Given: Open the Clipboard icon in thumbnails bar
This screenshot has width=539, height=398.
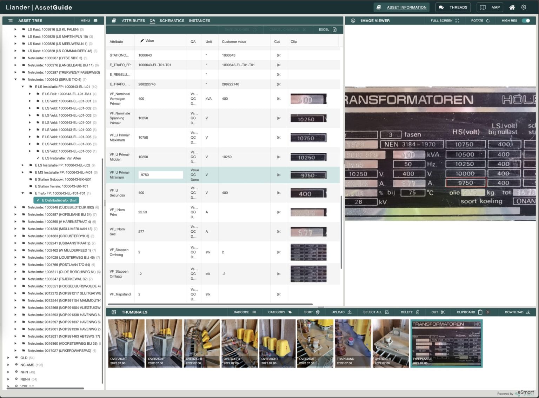Looking at the screenshot, I should click(479, 312).
